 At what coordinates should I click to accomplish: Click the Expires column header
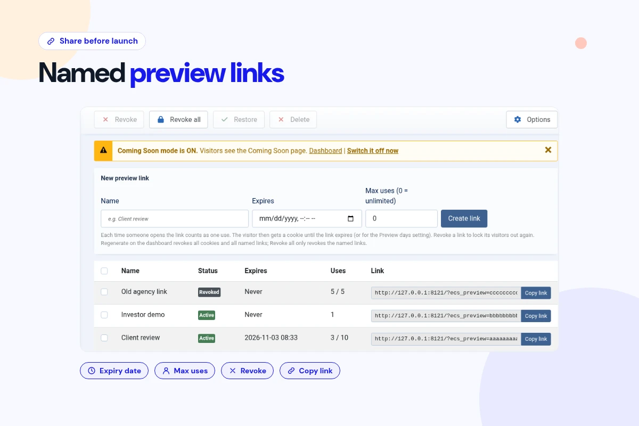(256, 271)
